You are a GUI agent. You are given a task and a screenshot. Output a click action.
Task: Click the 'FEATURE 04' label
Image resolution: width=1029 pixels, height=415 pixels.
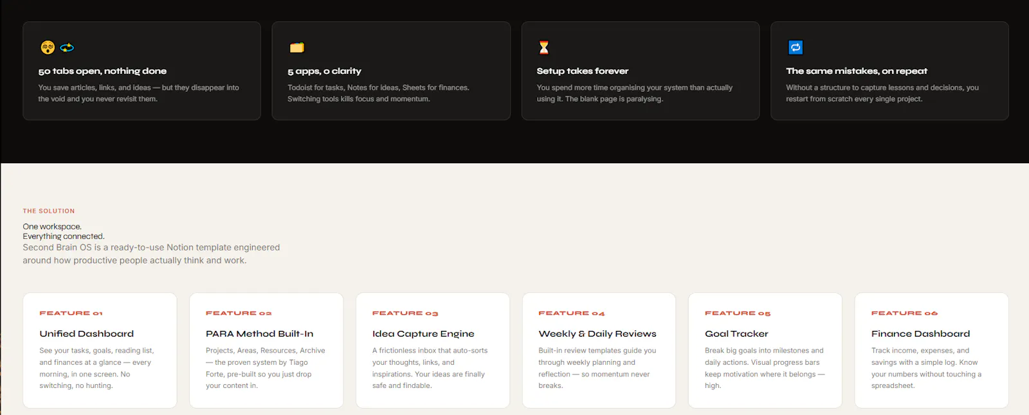click(x=572, y=313)
